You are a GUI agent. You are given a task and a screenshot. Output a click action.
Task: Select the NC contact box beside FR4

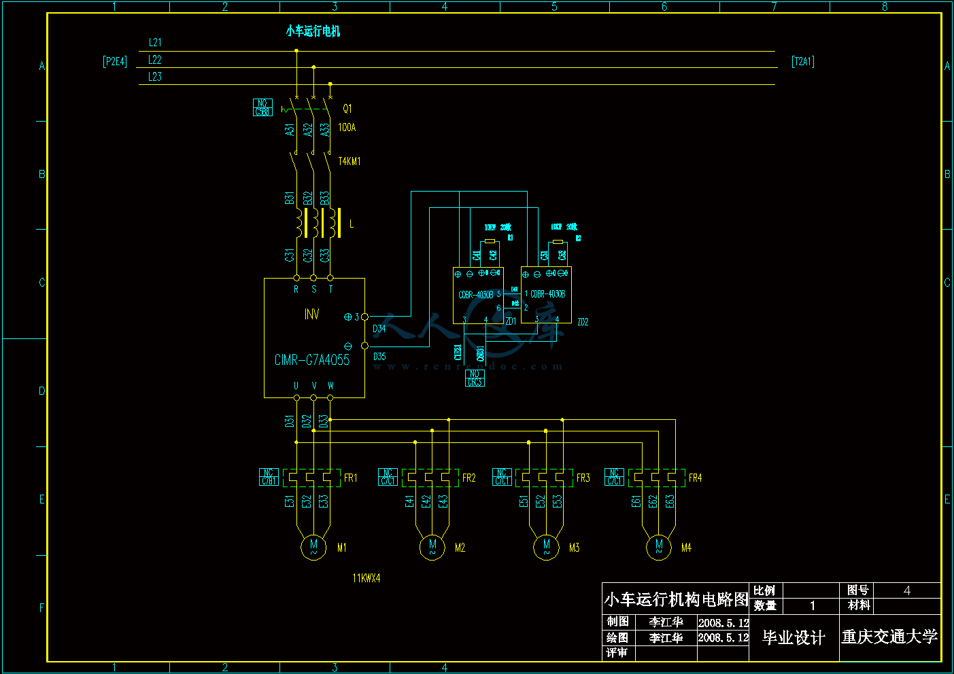[614, 477]
